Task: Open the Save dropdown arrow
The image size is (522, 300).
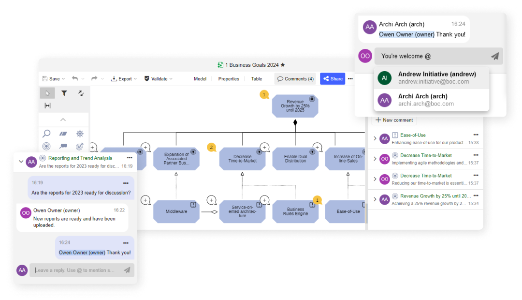Action: 63,79
